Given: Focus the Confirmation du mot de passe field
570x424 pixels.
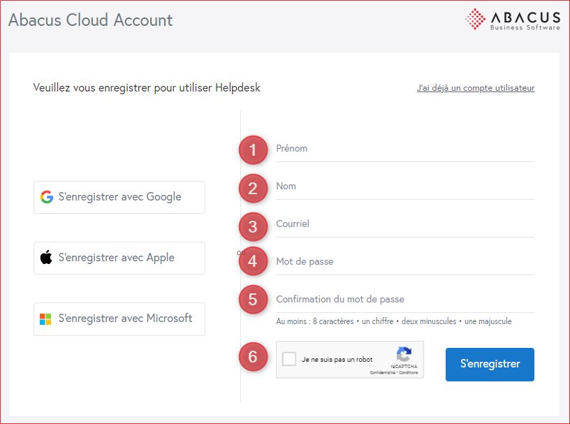Looking at the screenshot, I should pos(405,300).
